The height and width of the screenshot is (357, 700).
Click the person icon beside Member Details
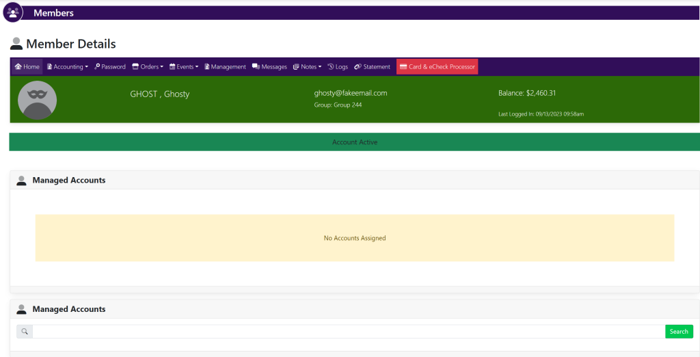tap(16, 44)
